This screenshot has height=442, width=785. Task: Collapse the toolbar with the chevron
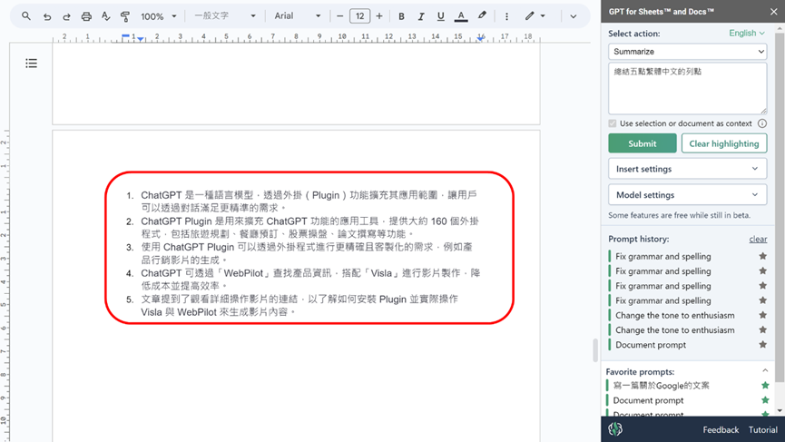click(574, 16)
